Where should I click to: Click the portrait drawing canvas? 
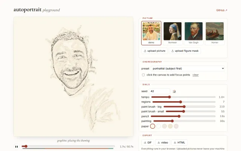pos(73,77)
